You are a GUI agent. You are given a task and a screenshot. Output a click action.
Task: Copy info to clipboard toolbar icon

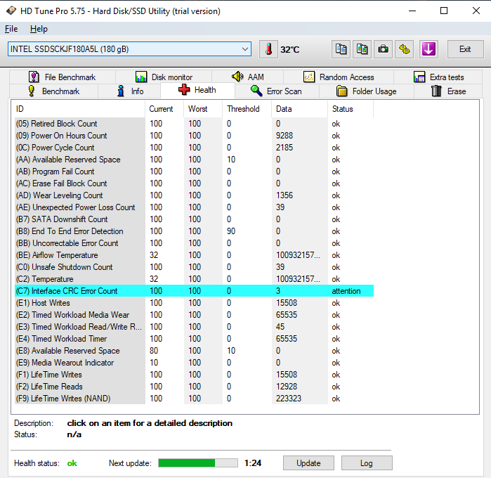click(x=341, y=49)
